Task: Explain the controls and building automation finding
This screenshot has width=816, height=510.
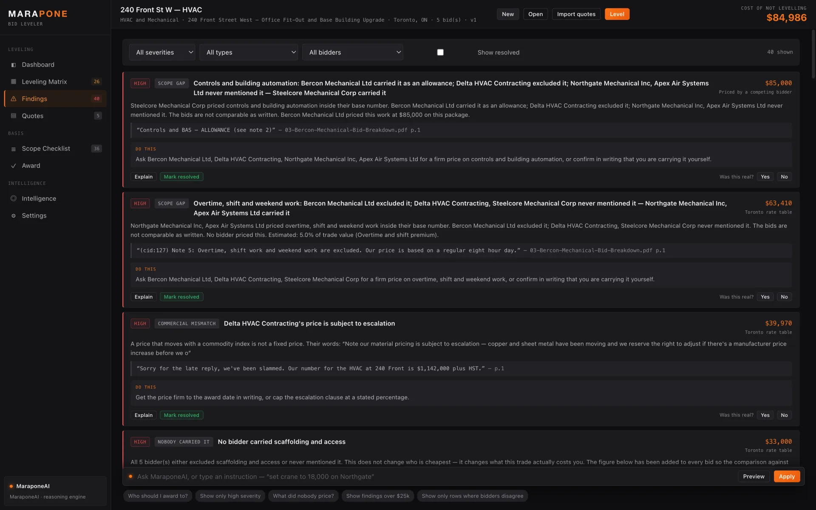Action: (144, 177)
